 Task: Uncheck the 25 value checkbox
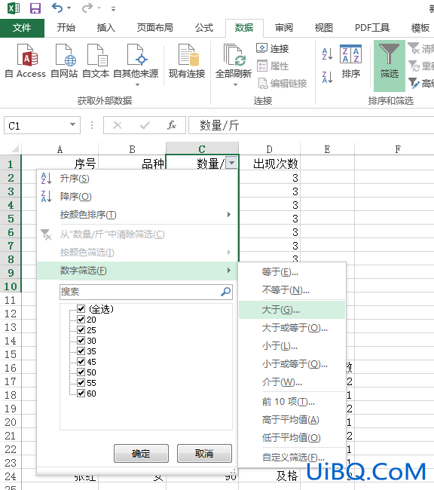(x=81, y=330)
